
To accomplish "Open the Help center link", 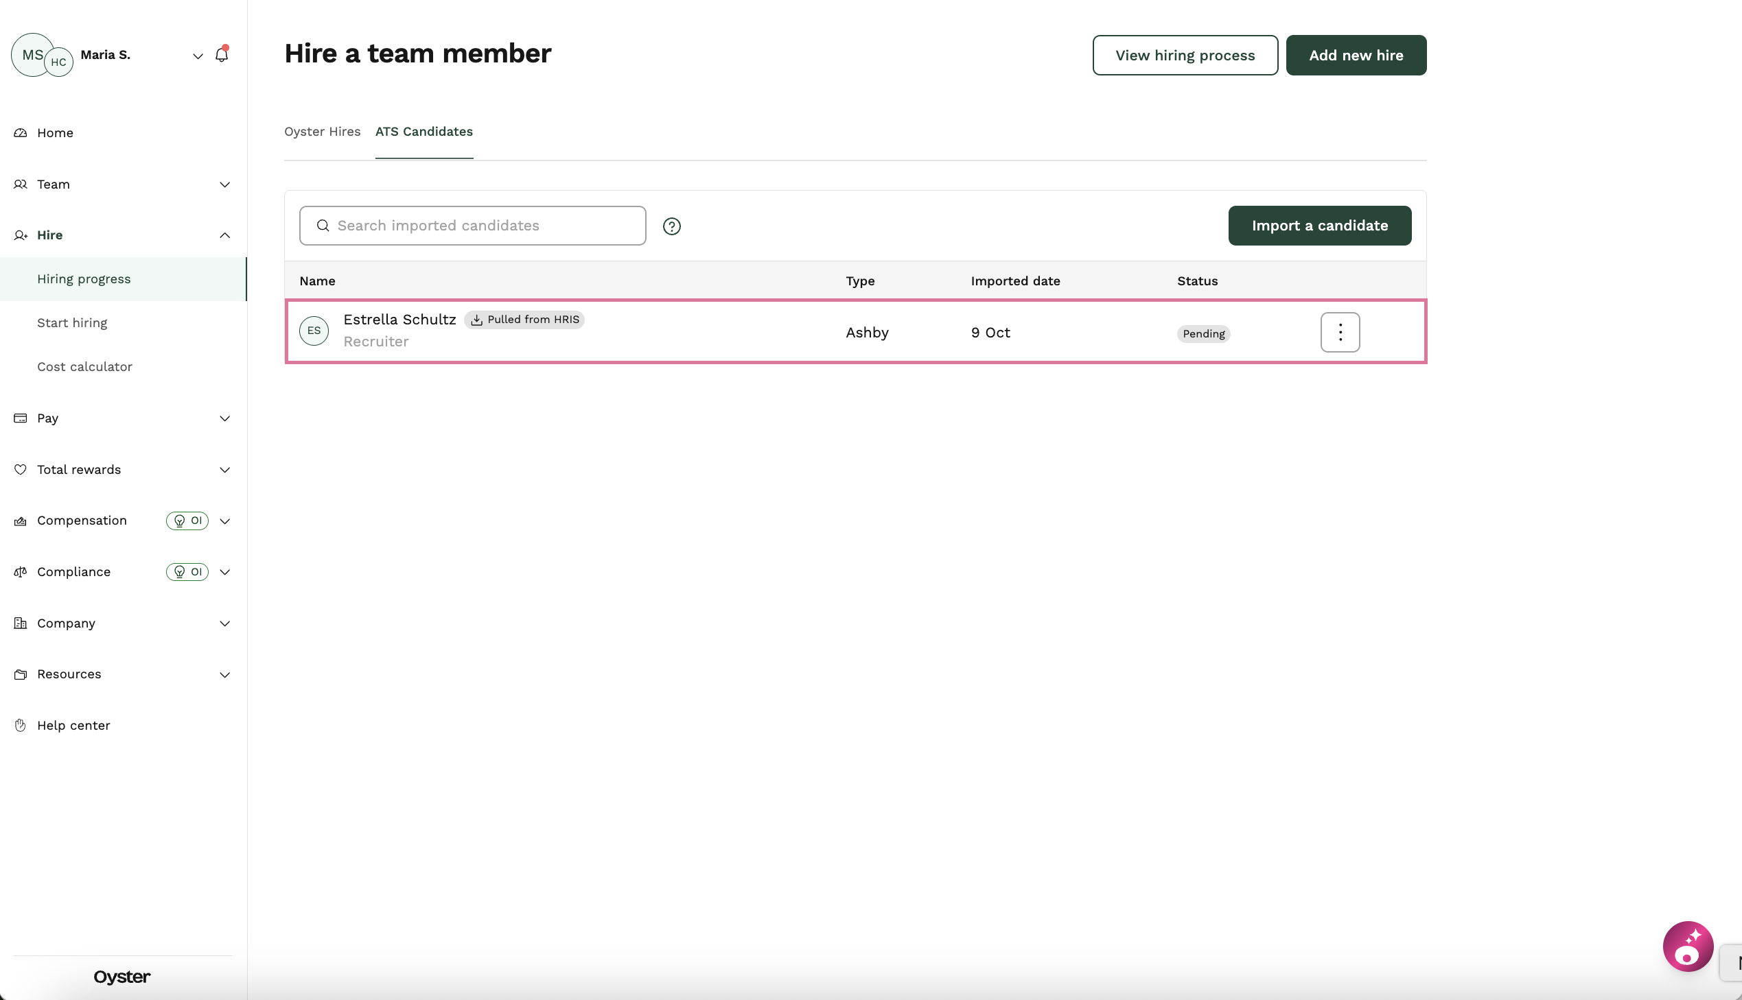I will pos(73,725).
